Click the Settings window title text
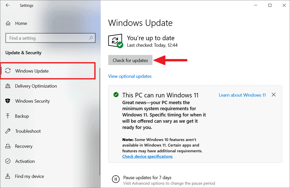 coord(27,5)
